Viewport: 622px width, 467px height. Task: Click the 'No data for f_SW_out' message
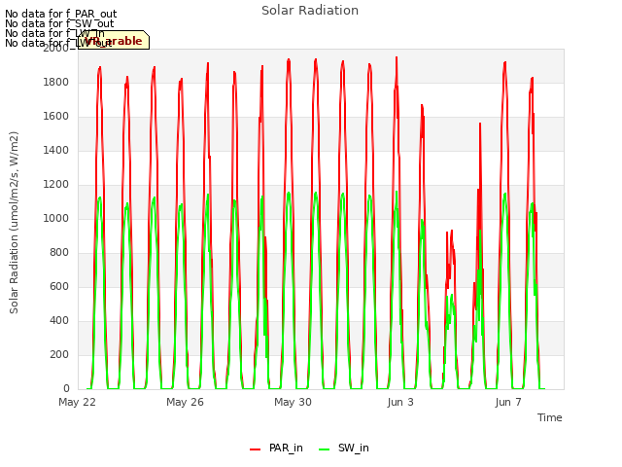tap(59, 23)
